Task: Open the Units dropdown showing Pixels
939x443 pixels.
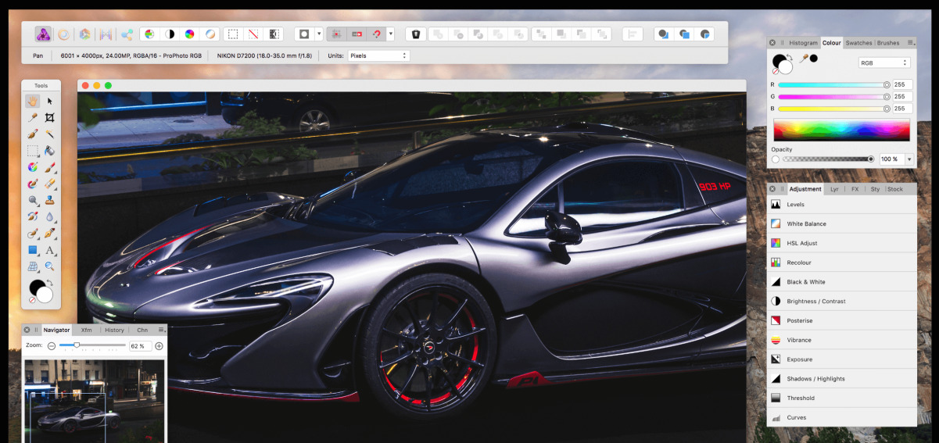Action: point(378,55)
